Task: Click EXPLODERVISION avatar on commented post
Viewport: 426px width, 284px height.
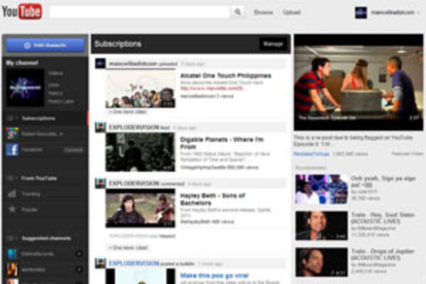Action: point(100,183)
